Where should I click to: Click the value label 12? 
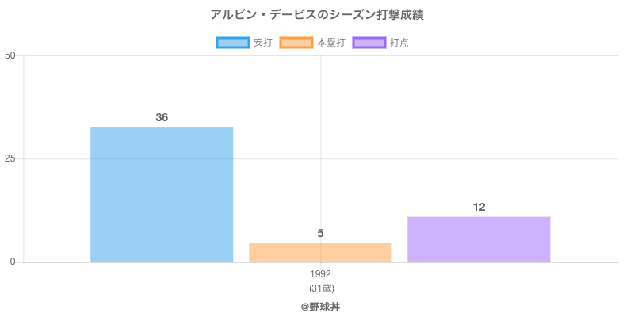click(x=479, y=207)
